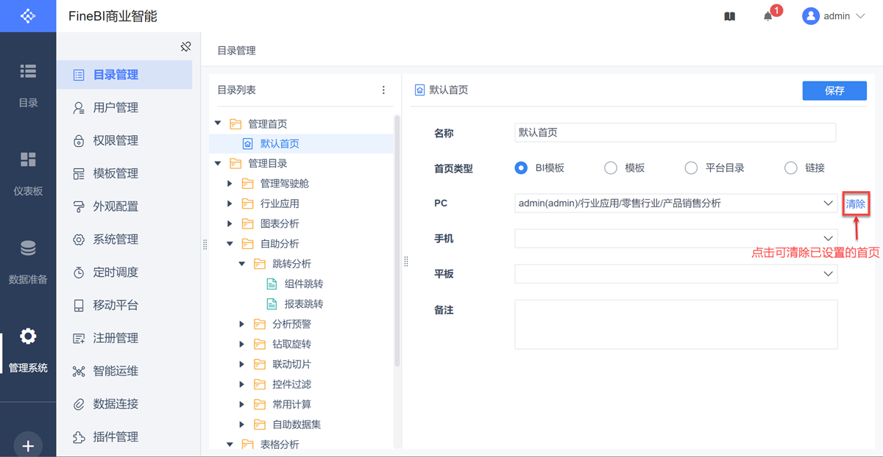883x457 pixels.
Task: Click the three-dot menu beside 目录列表
Action: [x=383, y=90]
